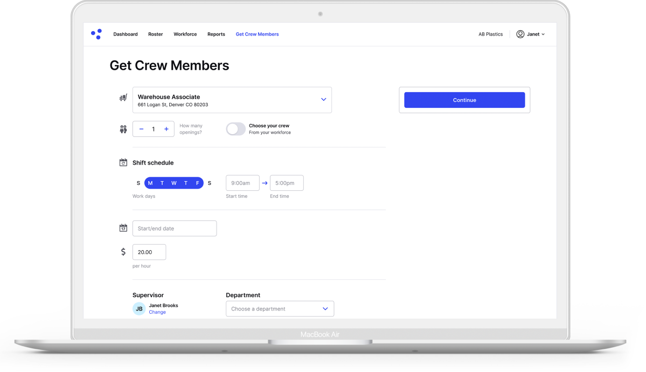The image size is (646, 372).
Task: Open the Warehouse Associate position dropdown
Action: point(232,100)
